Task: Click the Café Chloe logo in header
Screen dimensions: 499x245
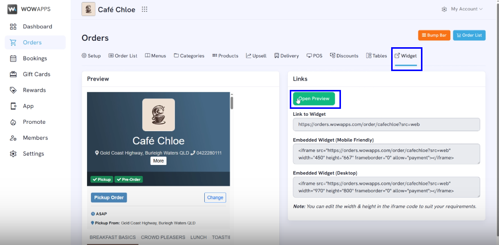Action: point(88,9)
